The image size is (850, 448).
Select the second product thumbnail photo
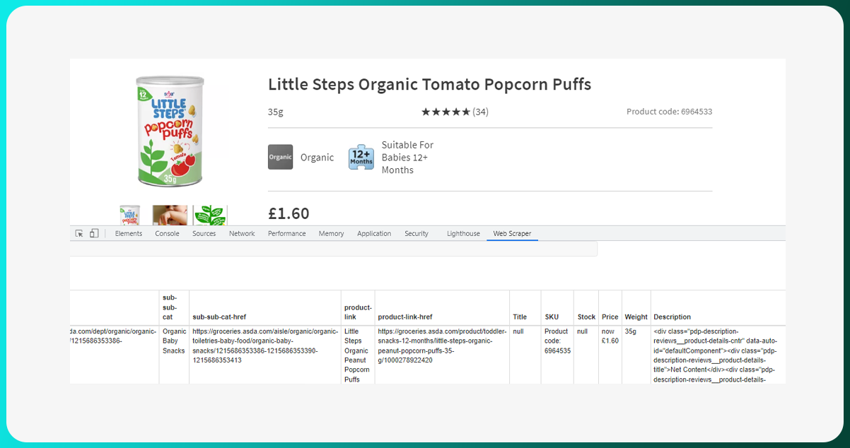coord(170,216)
